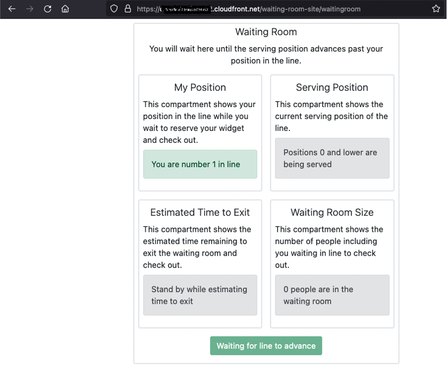
Task: Open tracking protection shield icon
Action: pyautogui.click(x=114, y=9)
